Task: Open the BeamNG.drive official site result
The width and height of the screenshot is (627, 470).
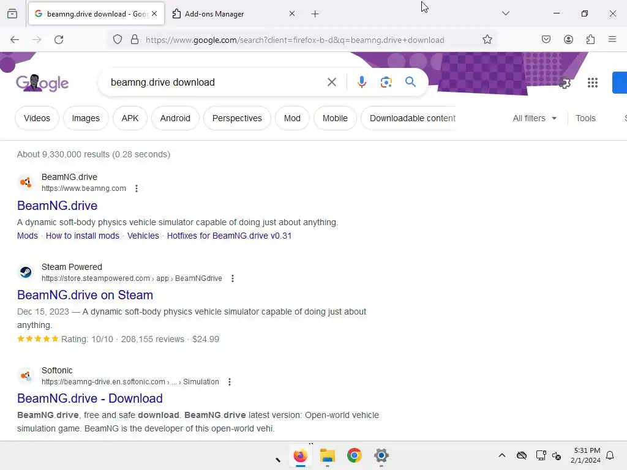Action: tap(57, 206)
